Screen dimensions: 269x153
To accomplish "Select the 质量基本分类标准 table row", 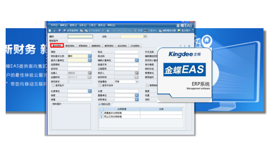I will point(140,113).
